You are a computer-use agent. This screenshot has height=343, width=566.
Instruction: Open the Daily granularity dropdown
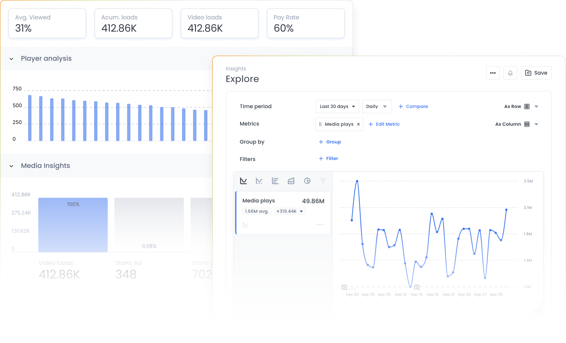coord(376,106)
